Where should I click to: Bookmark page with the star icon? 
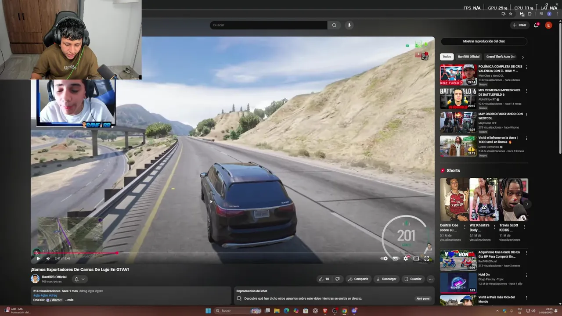pyautogui.click(x=511, y=14)
